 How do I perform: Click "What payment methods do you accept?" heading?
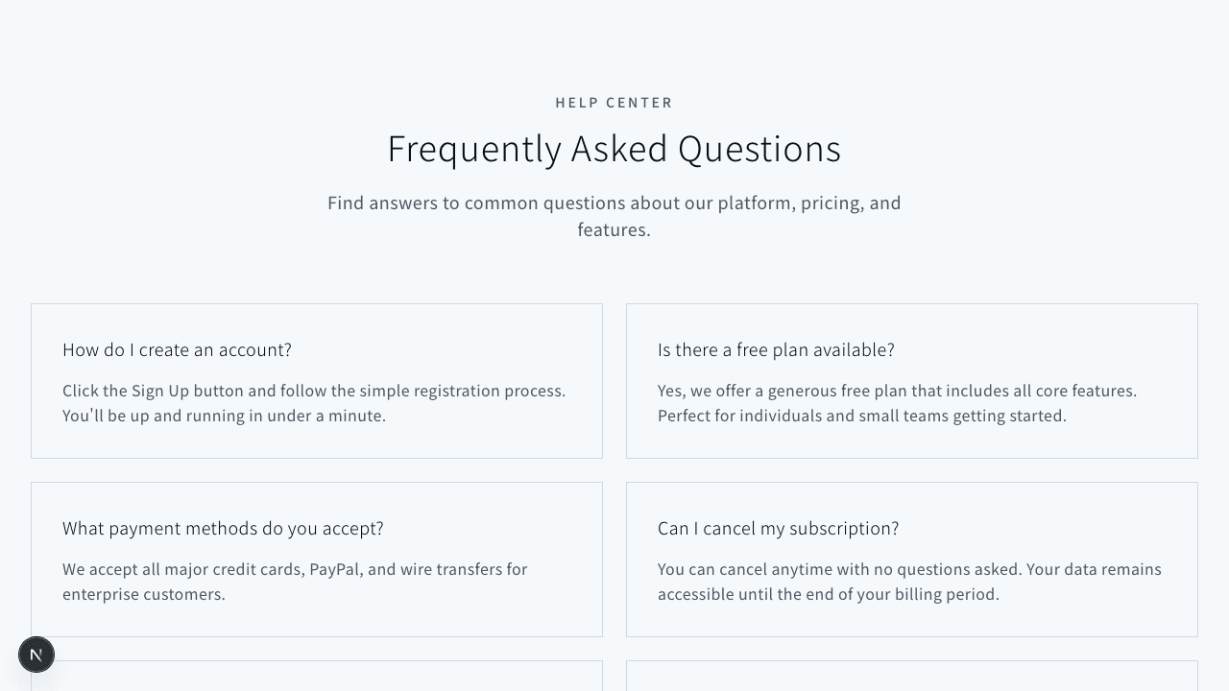pos(223,529)
